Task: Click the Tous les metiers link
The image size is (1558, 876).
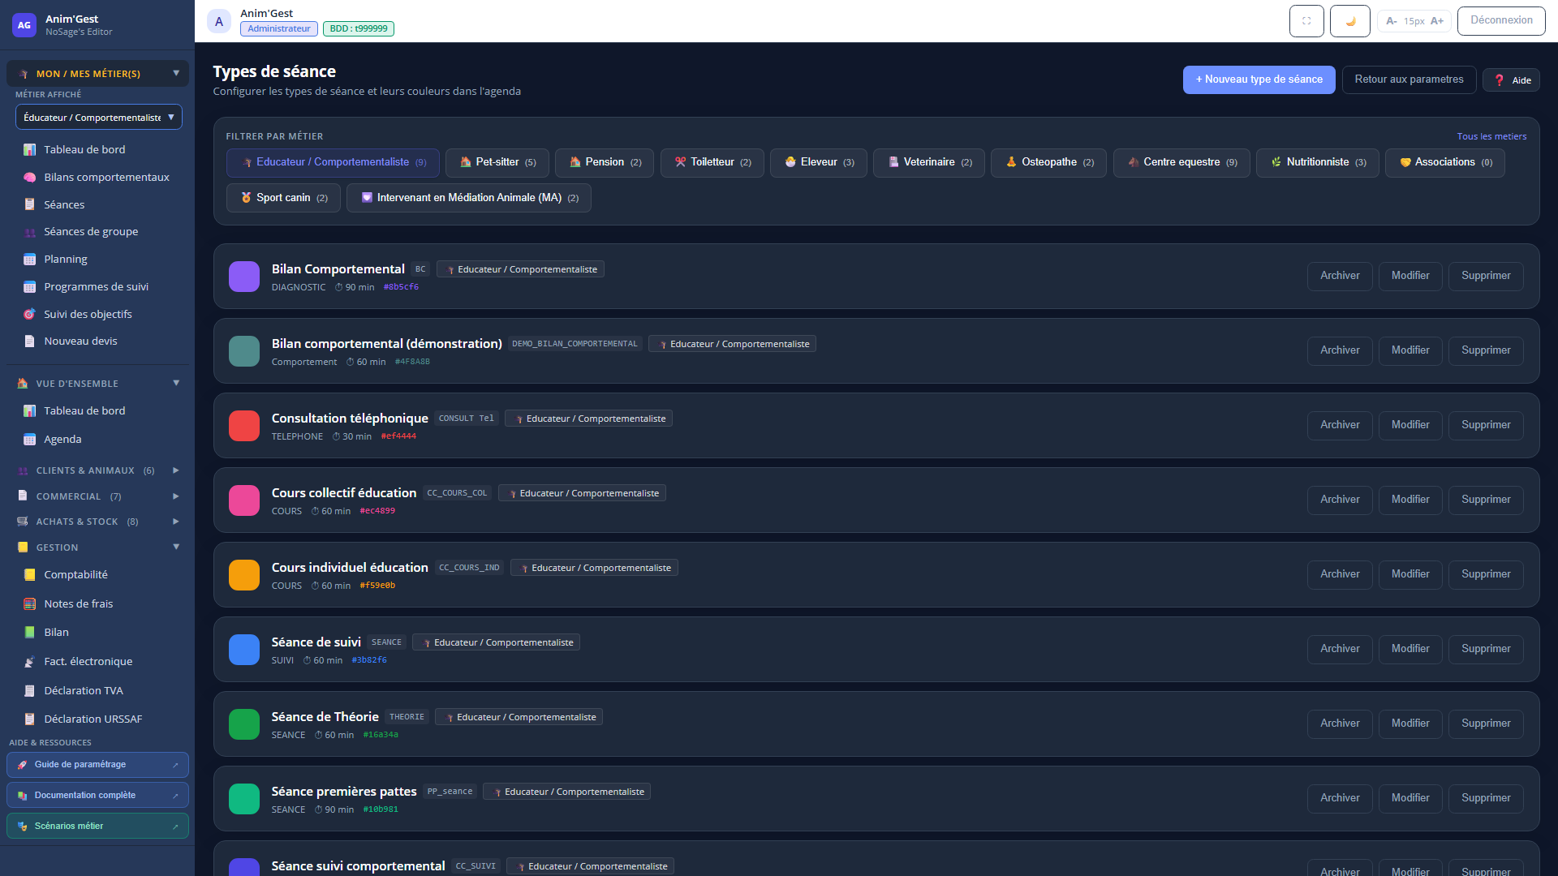Action: pyautogui.click(x=1491, y=136)
